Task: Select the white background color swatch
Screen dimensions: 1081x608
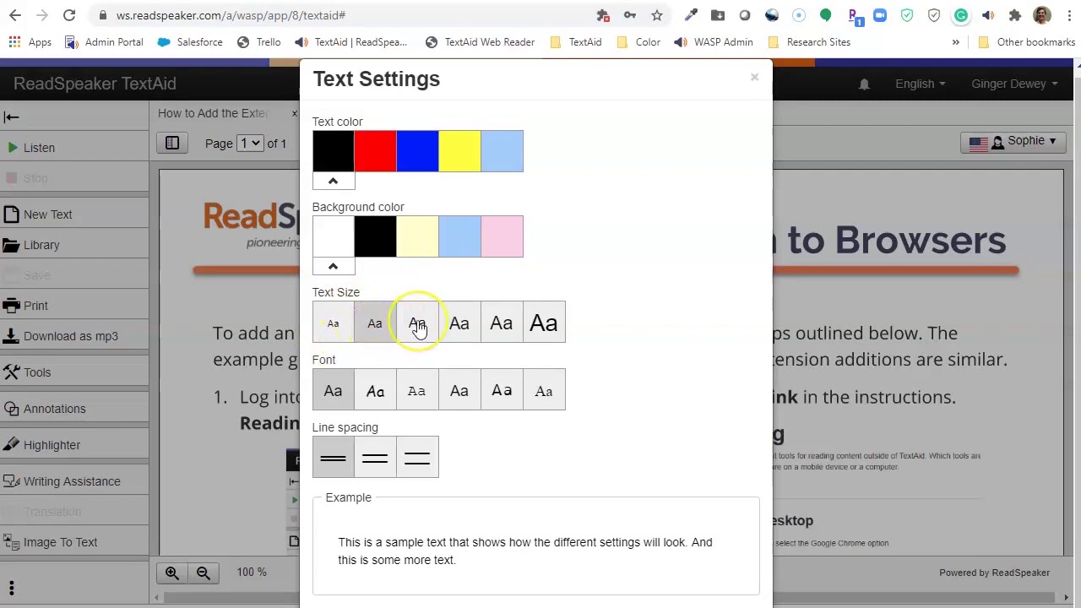Action: click(334, 236)
